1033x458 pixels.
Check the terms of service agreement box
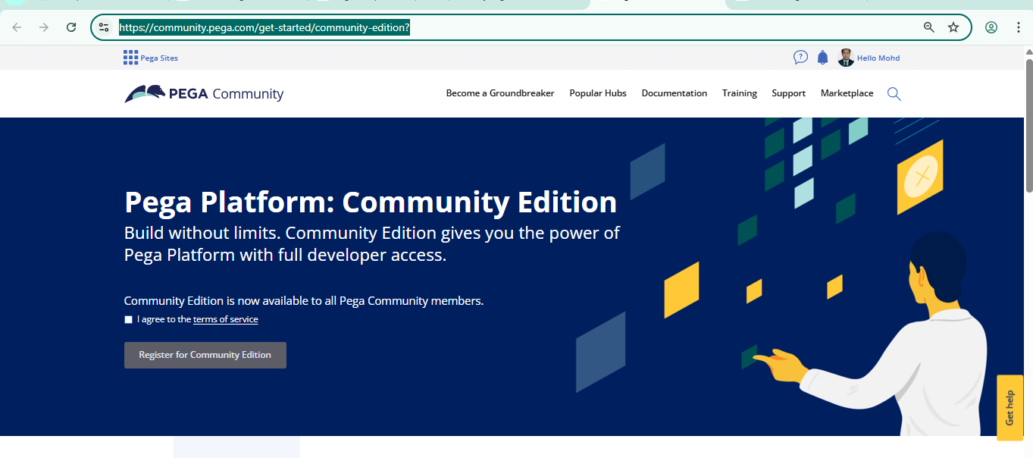(x=129, y=320)
